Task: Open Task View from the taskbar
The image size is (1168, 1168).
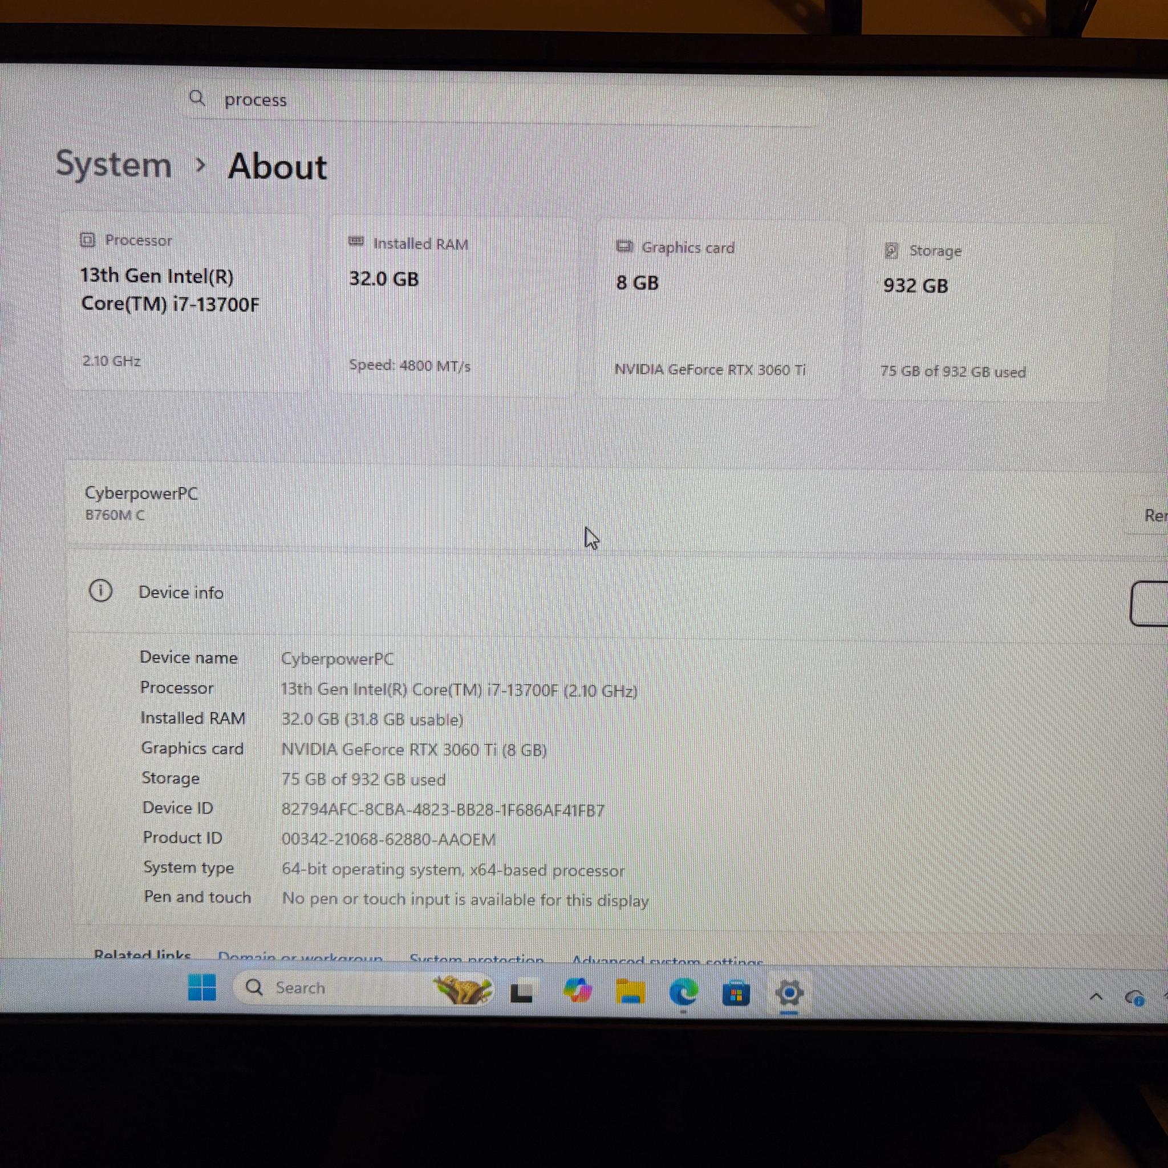Action: tap(522, 991)
